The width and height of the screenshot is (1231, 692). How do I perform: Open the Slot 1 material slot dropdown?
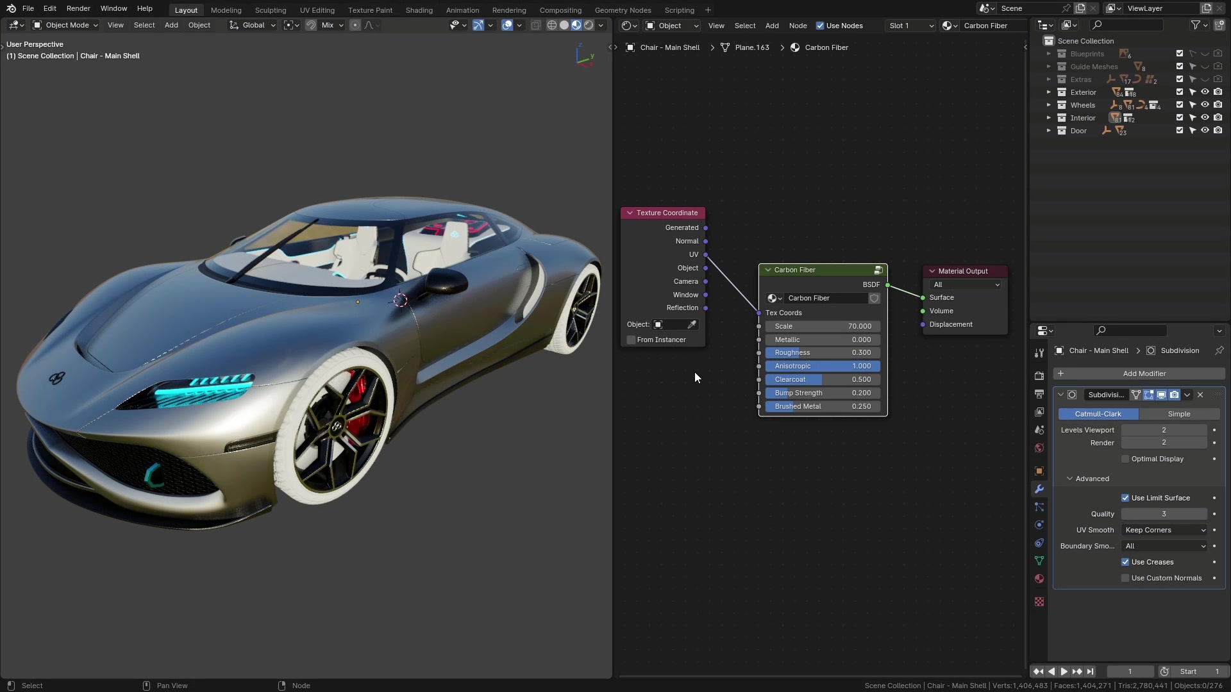tap(911, 26)
